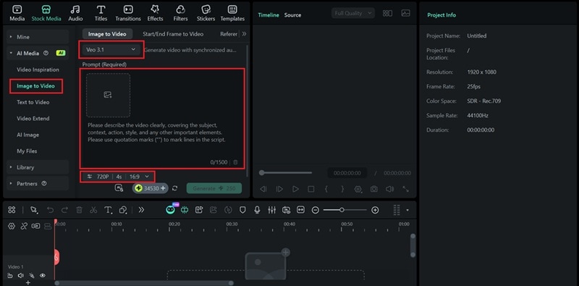The height and width of the screenshot is (286, 579).
Task: Select Image to Video in sidebar
Action: point(35,85)
